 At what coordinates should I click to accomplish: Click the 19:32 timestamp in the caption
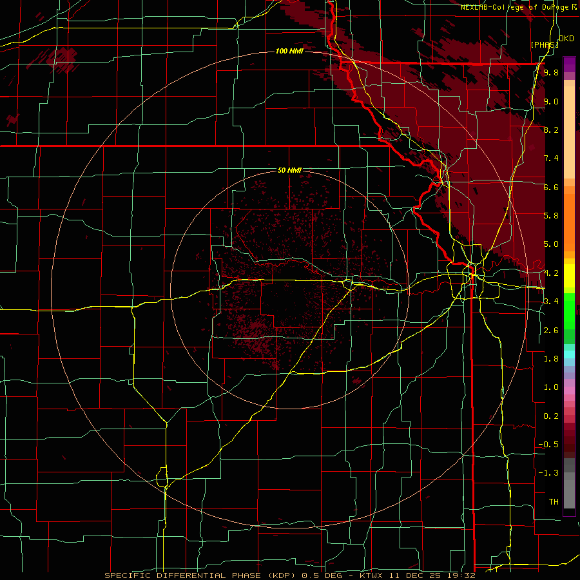pos(461,575)
